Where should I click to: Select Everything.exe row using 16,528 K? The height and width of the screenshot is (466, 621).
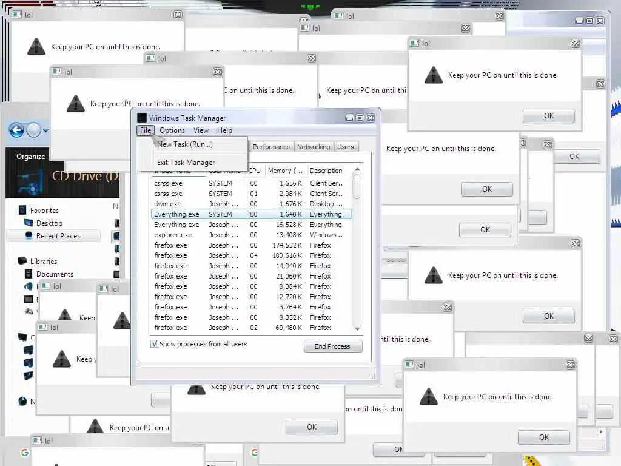[x=251, y=225]
